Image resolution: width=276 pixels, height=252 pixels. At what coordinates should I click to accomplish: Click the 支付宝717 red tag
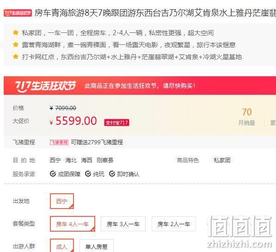click(x=117, y=123)
